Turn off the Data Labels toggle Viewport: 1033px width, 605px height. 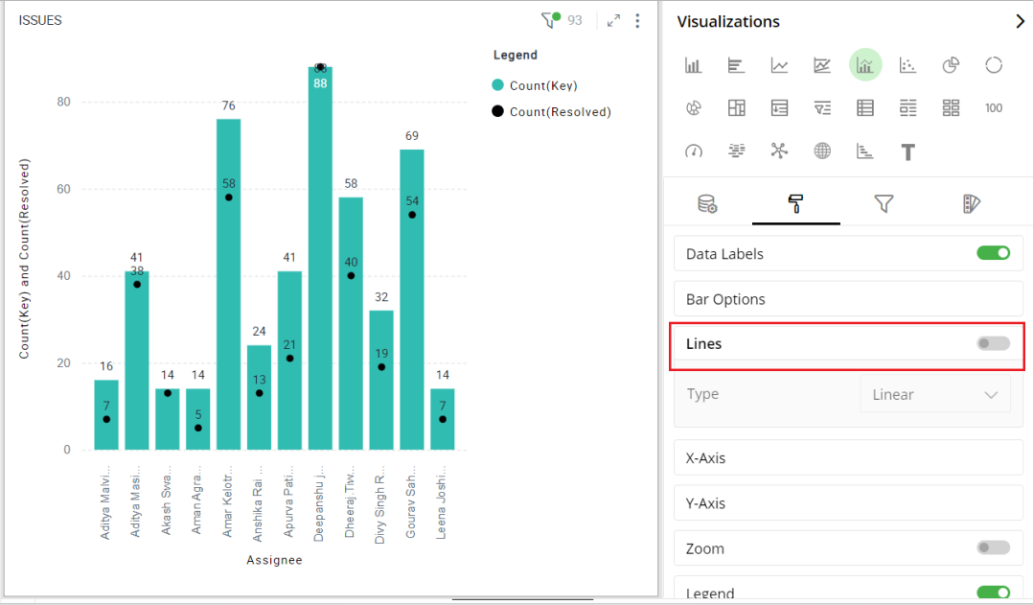(x=994, y=253)
